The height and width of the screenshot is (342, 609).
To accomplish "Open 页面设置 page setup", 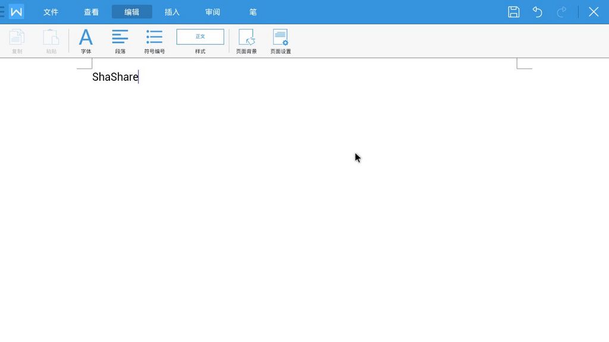I will point(281,41).
